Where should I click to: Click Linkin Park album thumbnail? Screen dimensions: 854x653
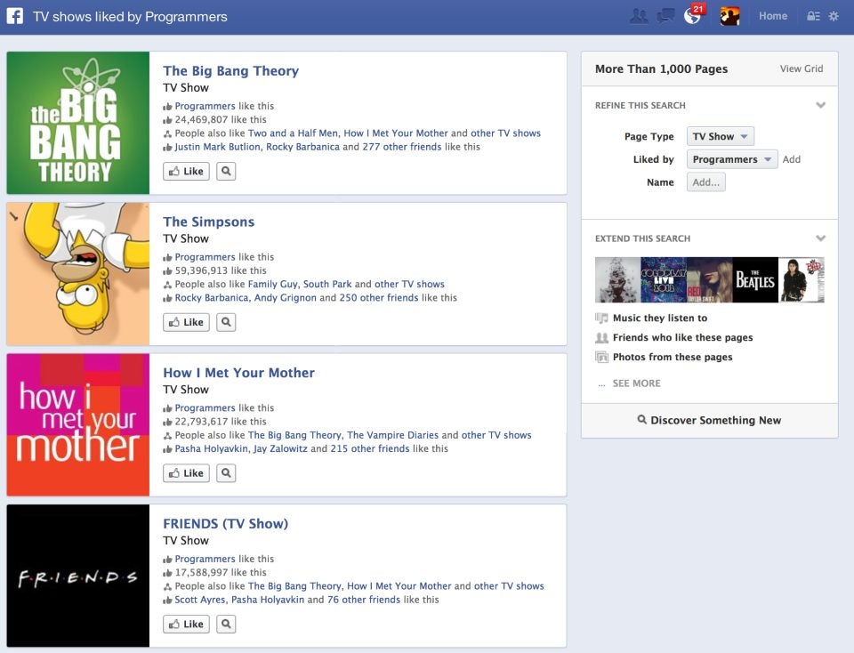pos(617,280)
